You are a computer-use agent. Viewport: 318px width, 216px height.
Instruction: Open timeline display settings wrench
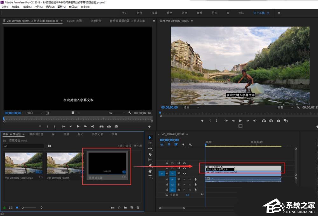tap(190, 145)
